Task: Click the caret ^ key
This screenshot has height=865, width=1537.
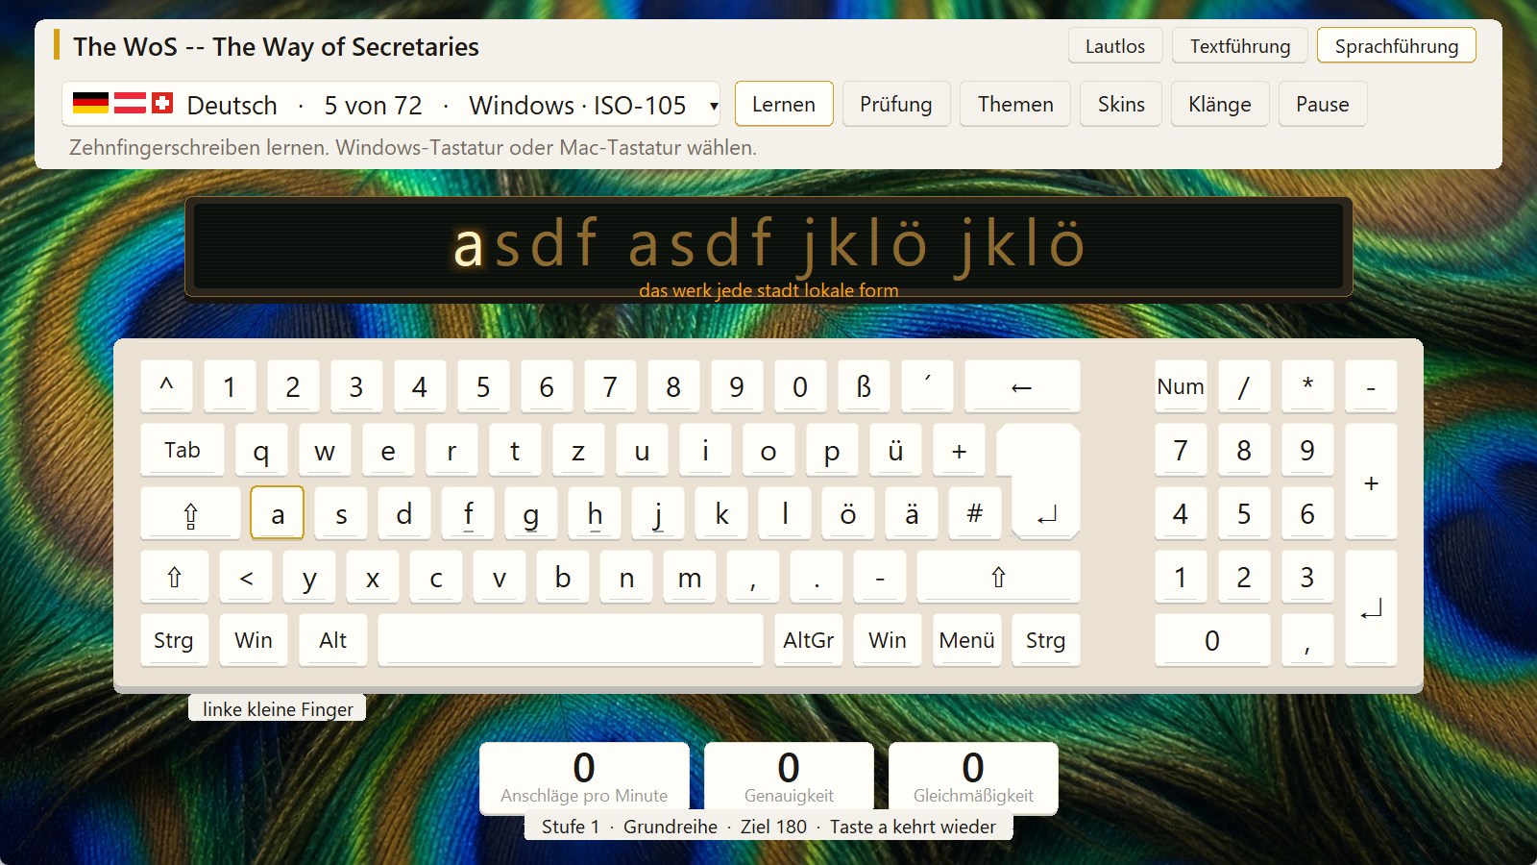Action: tap(166, 386)
